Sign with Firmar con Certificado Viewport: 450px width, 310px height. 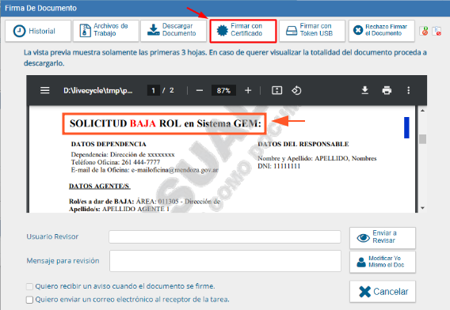pos(242,31)
